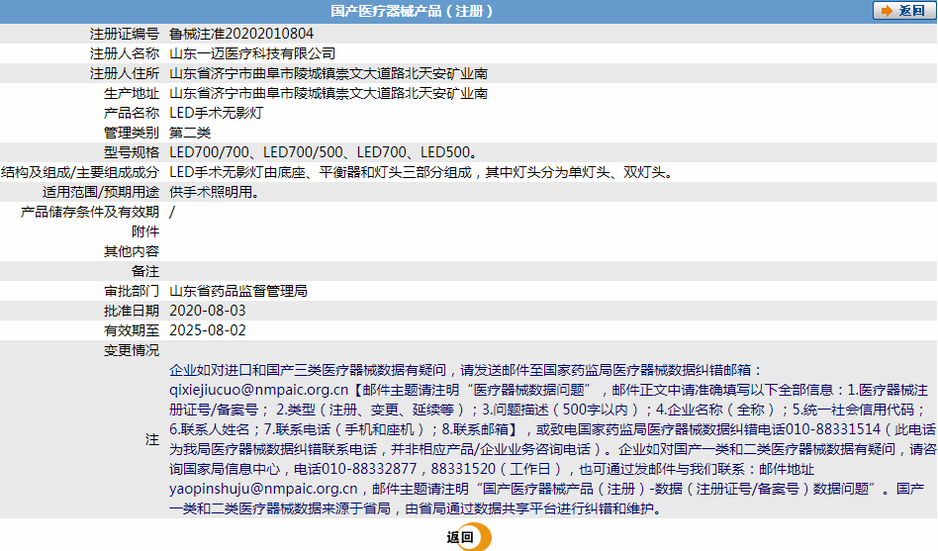Click the 变更情况 label
This screenshot has width=938, height=551.
point(132,350)
